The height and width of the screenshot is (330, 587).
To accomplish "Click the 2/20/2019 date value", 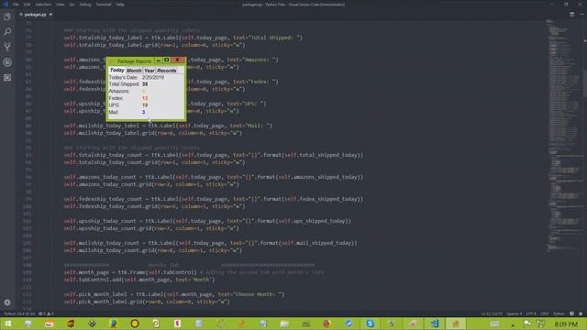I will click(153, 77).
